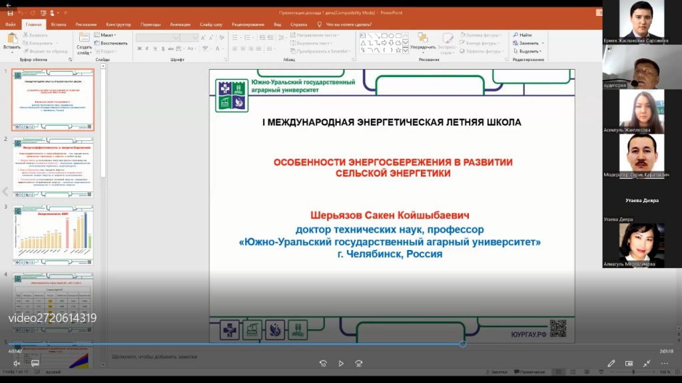This screenshot has height=383, width=682.
Task: Open the Выровнять текст dropdown
Action: tap(311, 43)
